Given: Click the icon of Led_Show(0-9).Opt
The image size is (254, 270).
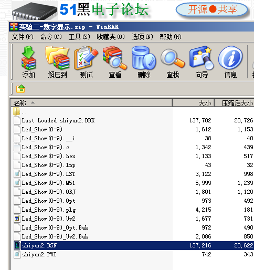Looking at the screenshot, I should pos(17,201).
